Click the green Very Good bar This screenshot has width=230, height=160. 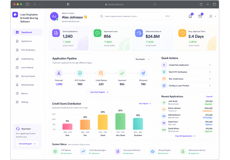tap(120, 121)
